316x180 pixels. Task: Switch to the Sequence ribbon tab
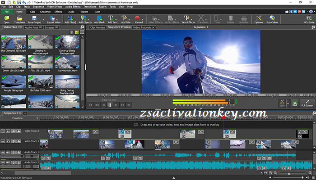(45, 12)
